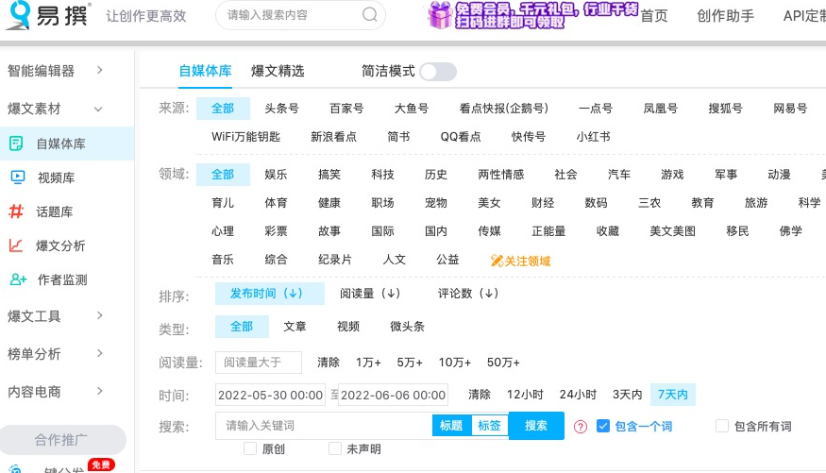This screenshot has width=826, height=473.
Task: Sort by 发布时间 descending
Action: pyautogui.click(x=270, y=294)
